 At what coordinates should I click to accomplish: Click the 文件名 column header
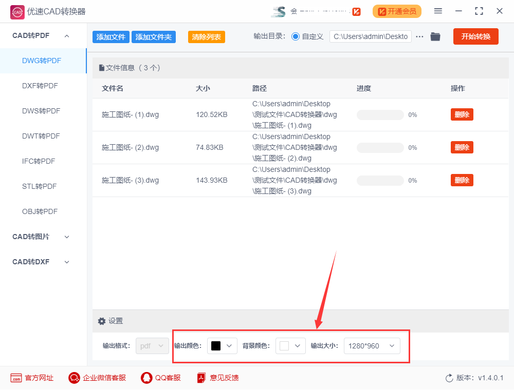coord(113,88)
